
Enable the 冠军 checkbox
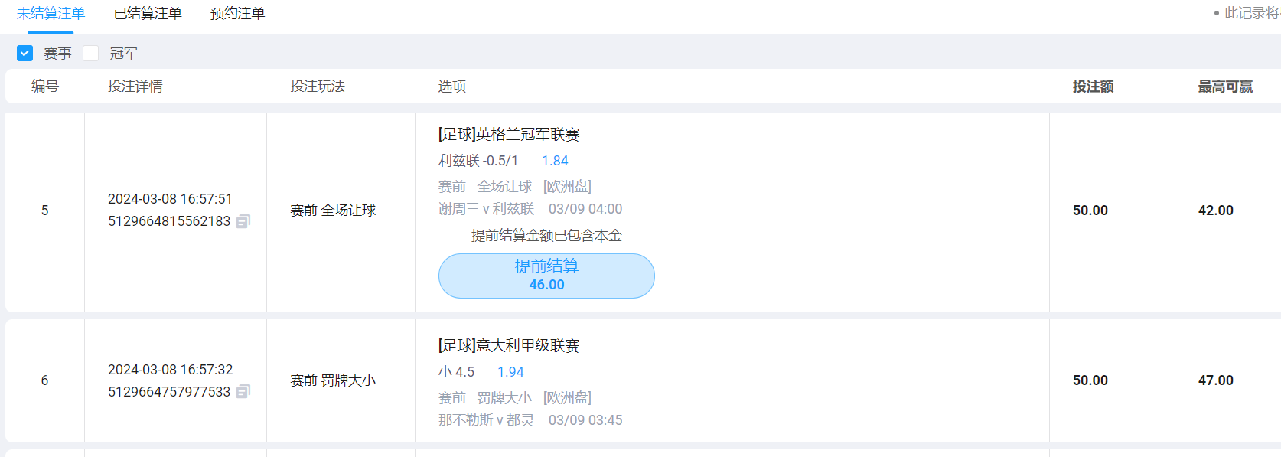tap(91, 54)
